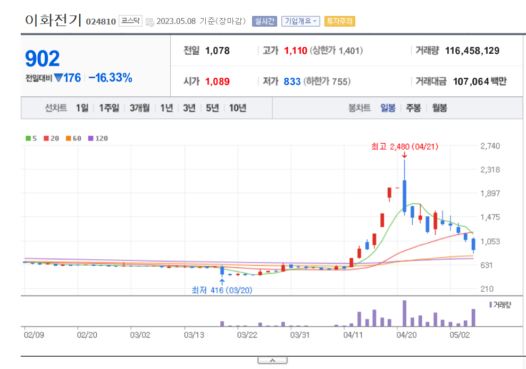Switch to 일봉 daily candle chart
The image size is (526, 369).
(x=388, y=108)
